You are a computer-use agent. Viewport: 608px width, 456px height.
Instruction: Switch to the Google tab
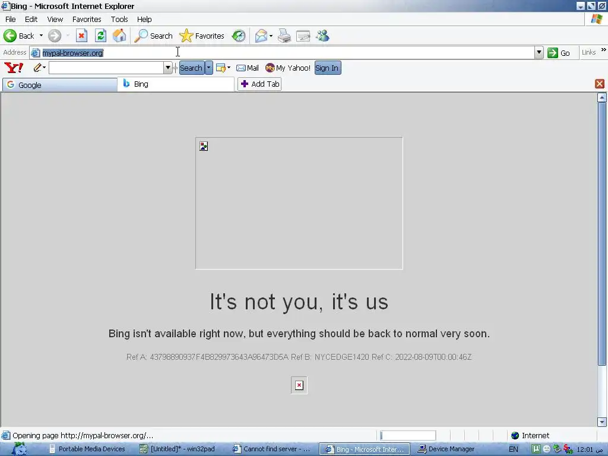60,85
